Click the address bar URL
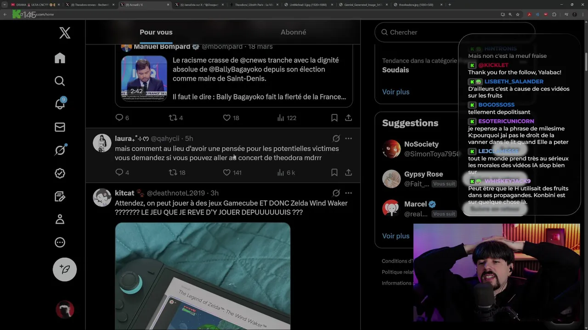 pos(45,14)
